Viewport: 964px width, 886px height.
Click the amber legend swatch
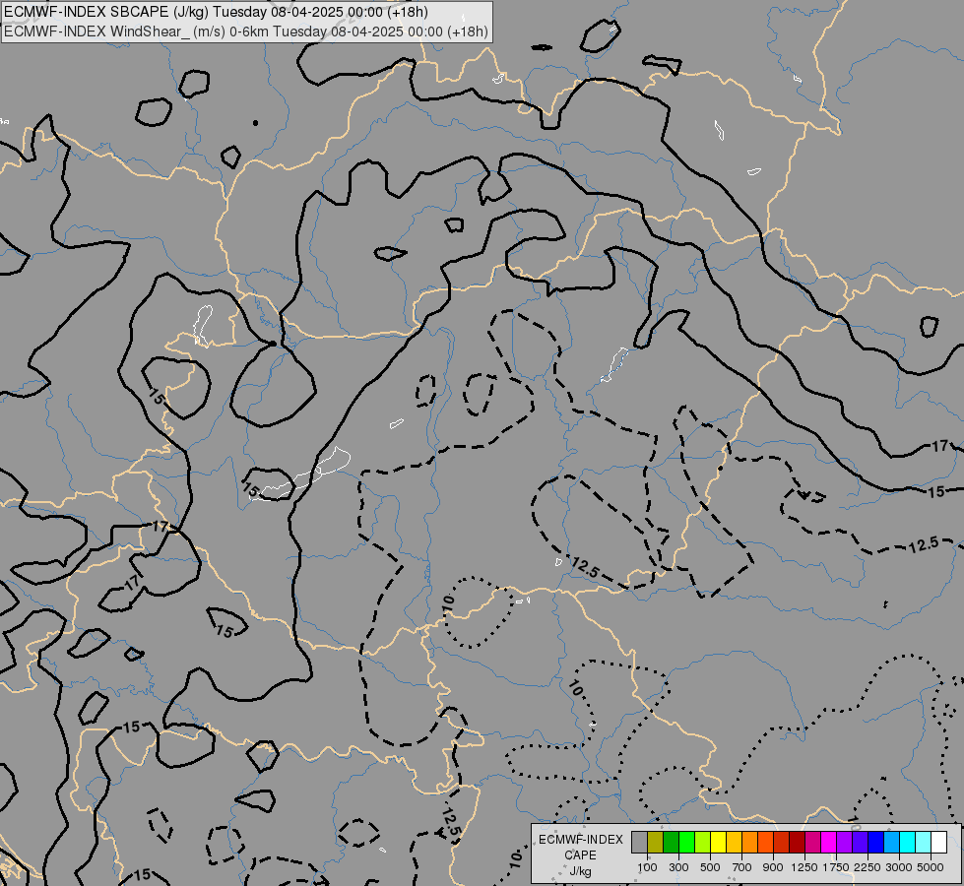click(x=734, y=843)
